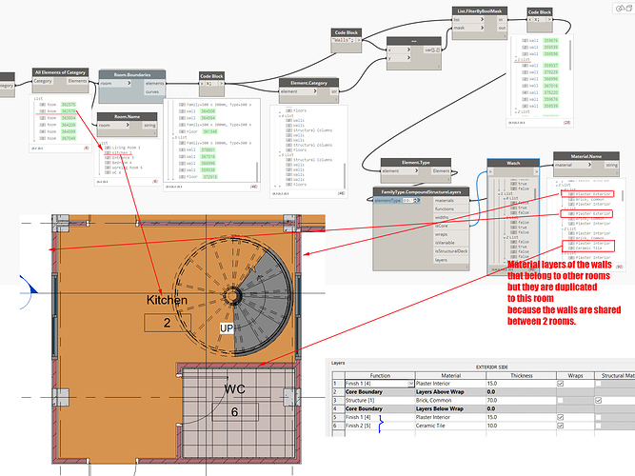This screenshot has width=635, height=476.
Task: Click the Thickness column header
Action: coord(521,375)
